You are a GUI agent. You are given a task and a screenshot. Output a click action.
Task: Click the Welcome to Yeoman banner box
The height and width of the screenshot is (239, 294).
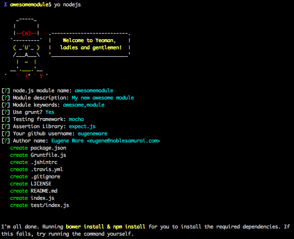90,44
